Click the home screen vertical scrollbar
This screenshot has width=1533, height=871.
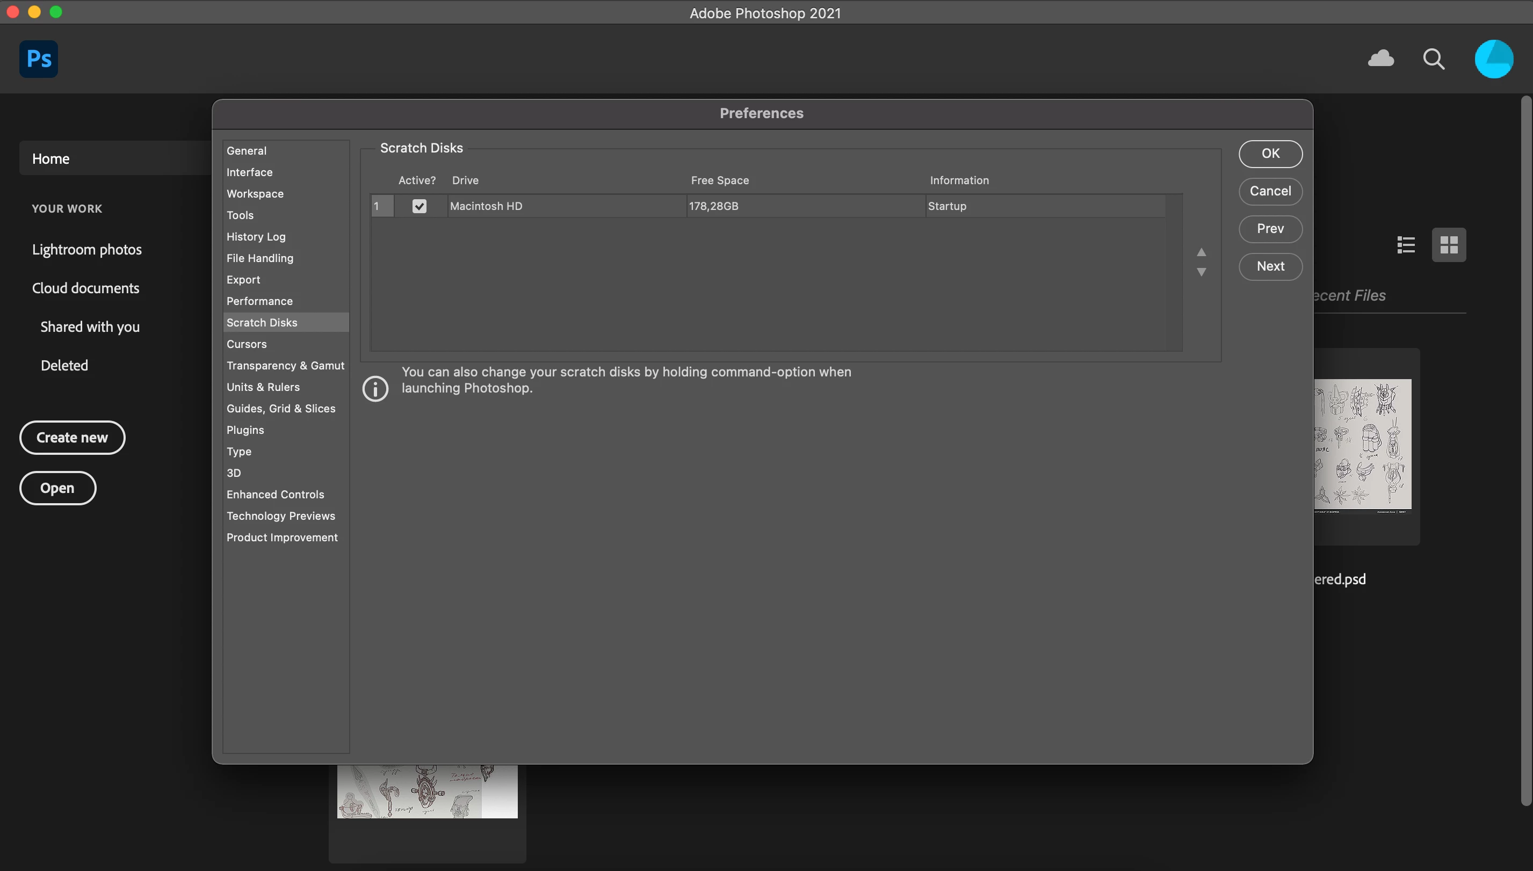[1526, 449]
